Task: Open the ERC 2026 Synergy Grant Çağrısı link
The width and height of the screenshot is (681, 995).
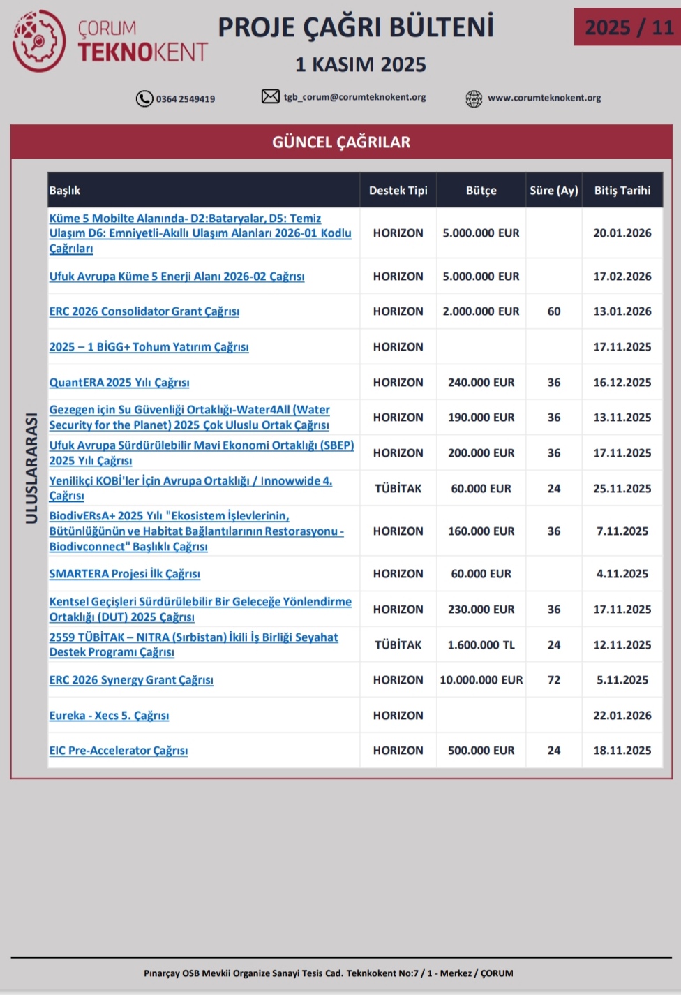Action: [x=131, y=680]
